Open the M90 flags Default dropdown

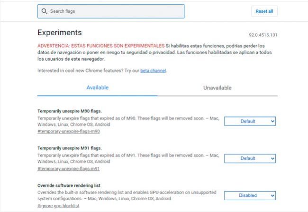click(250, 121)
